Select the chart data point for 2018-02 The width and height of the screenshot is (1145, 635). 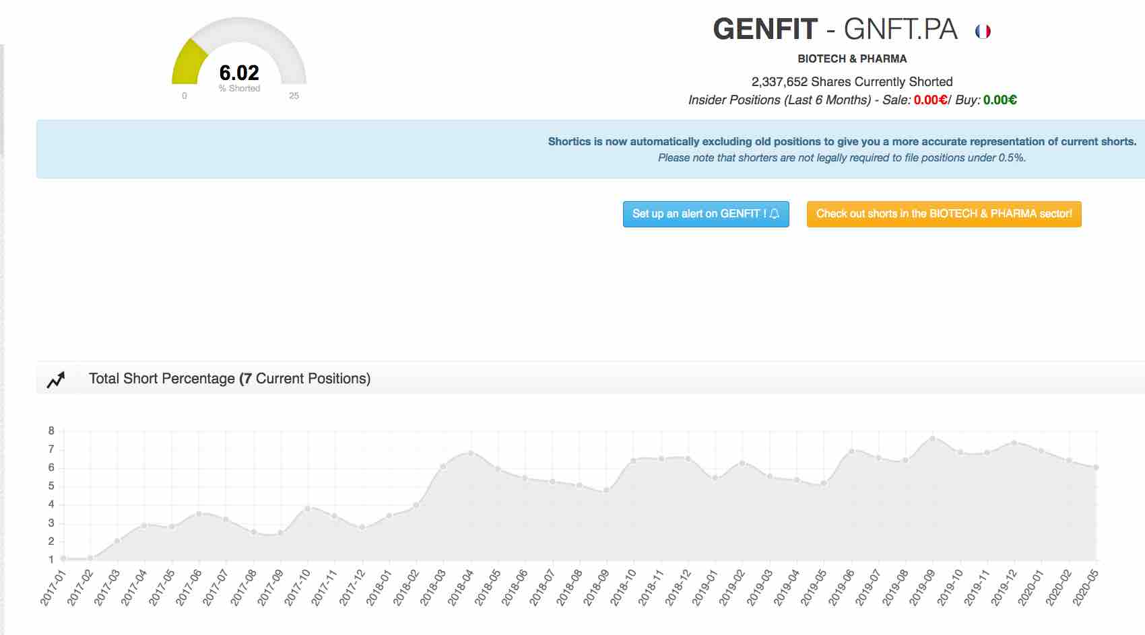416,505
